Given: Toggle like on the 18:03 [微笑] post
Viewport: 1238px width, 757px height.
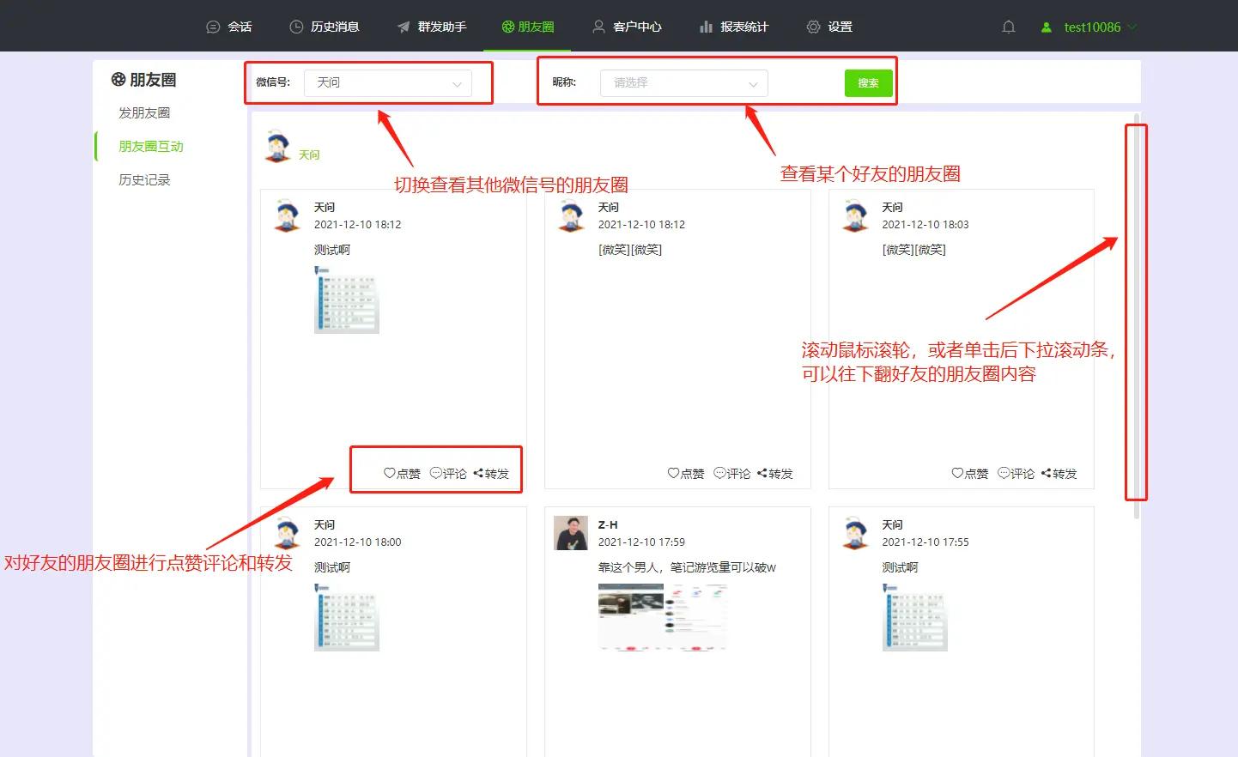Looking at the screenshot, I should (970, 473).
